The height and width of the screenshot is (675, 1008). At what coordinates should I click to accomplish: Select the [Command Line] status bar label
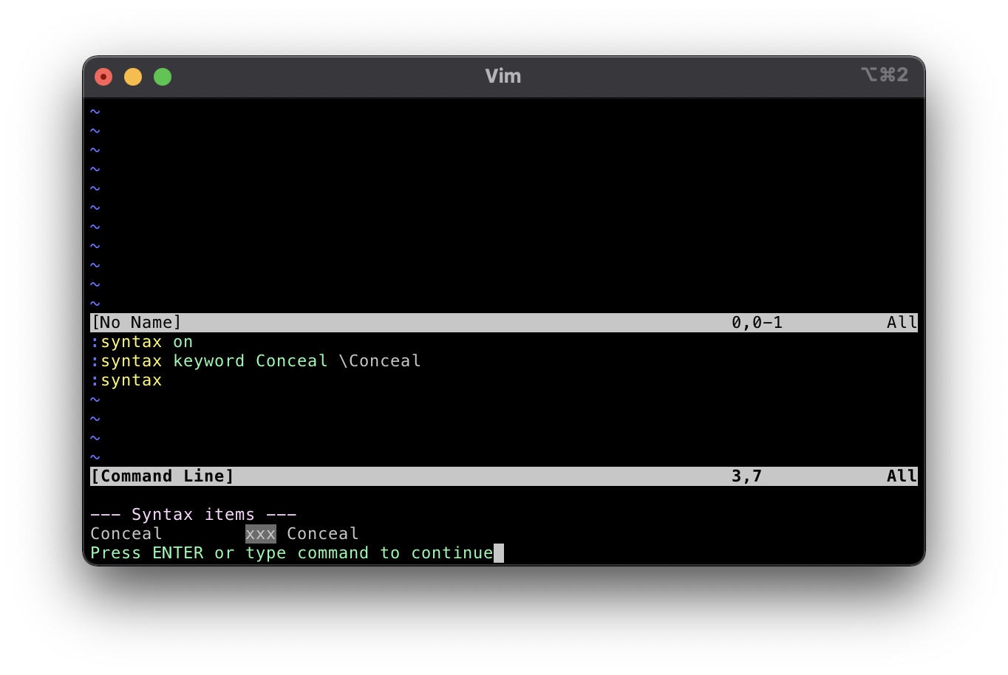[162, 476]
